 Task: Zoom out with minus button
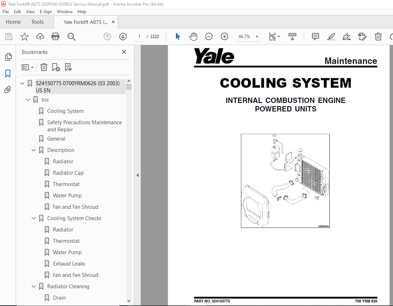[209, 37]
